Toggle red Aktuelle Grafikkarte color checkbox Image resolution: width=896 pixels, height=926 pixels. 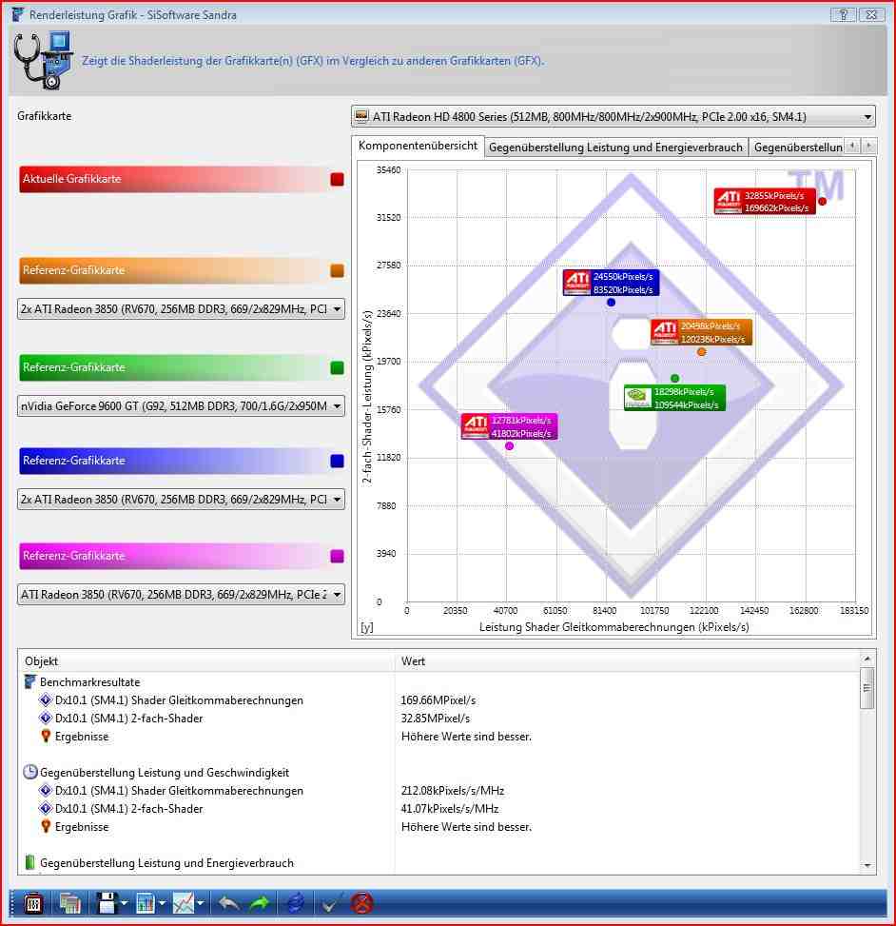(x=337, y=180)
